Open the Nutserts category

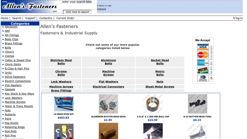tap(10, 115)
